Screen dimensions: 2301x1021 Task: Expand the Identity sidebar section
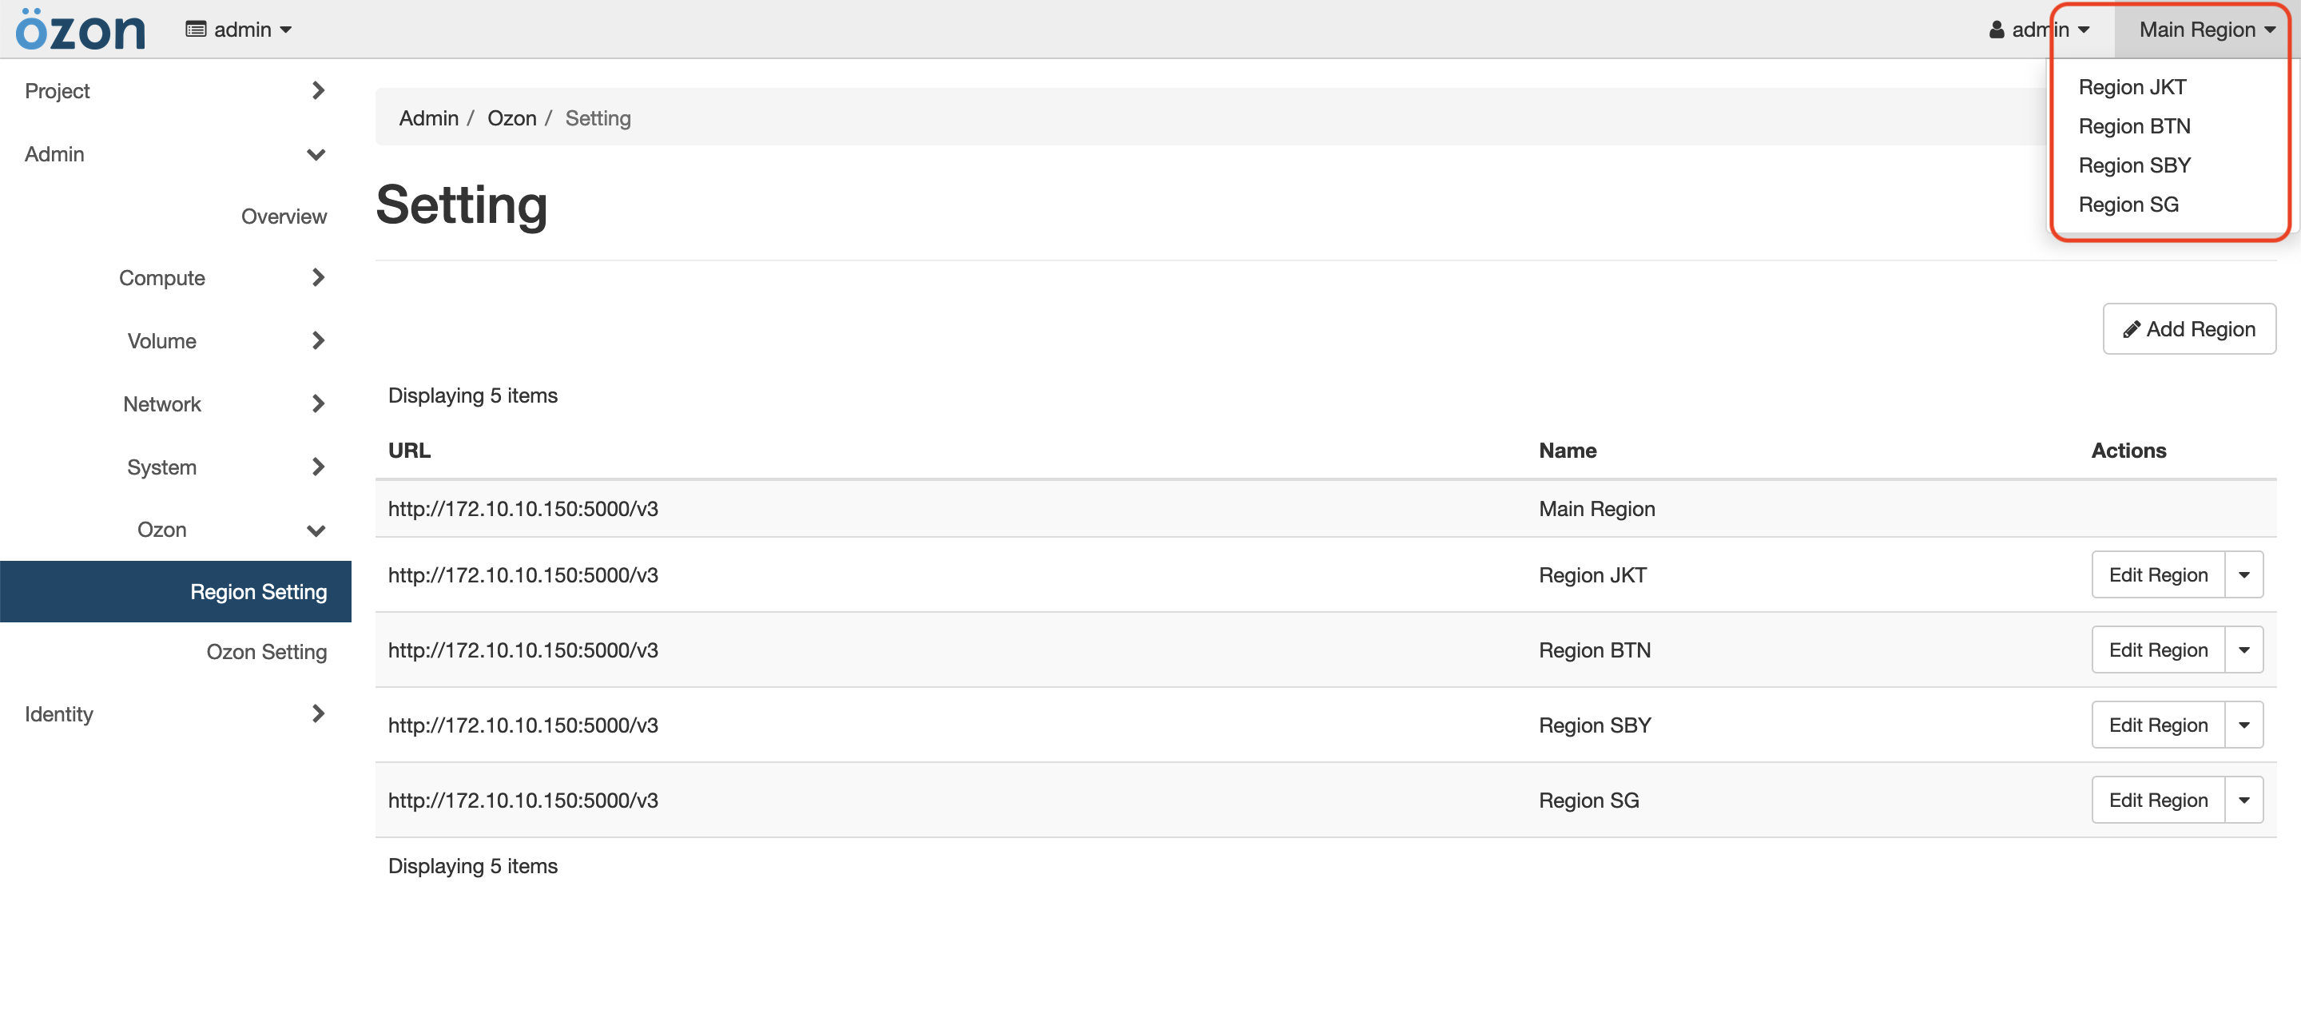(175, 713)
